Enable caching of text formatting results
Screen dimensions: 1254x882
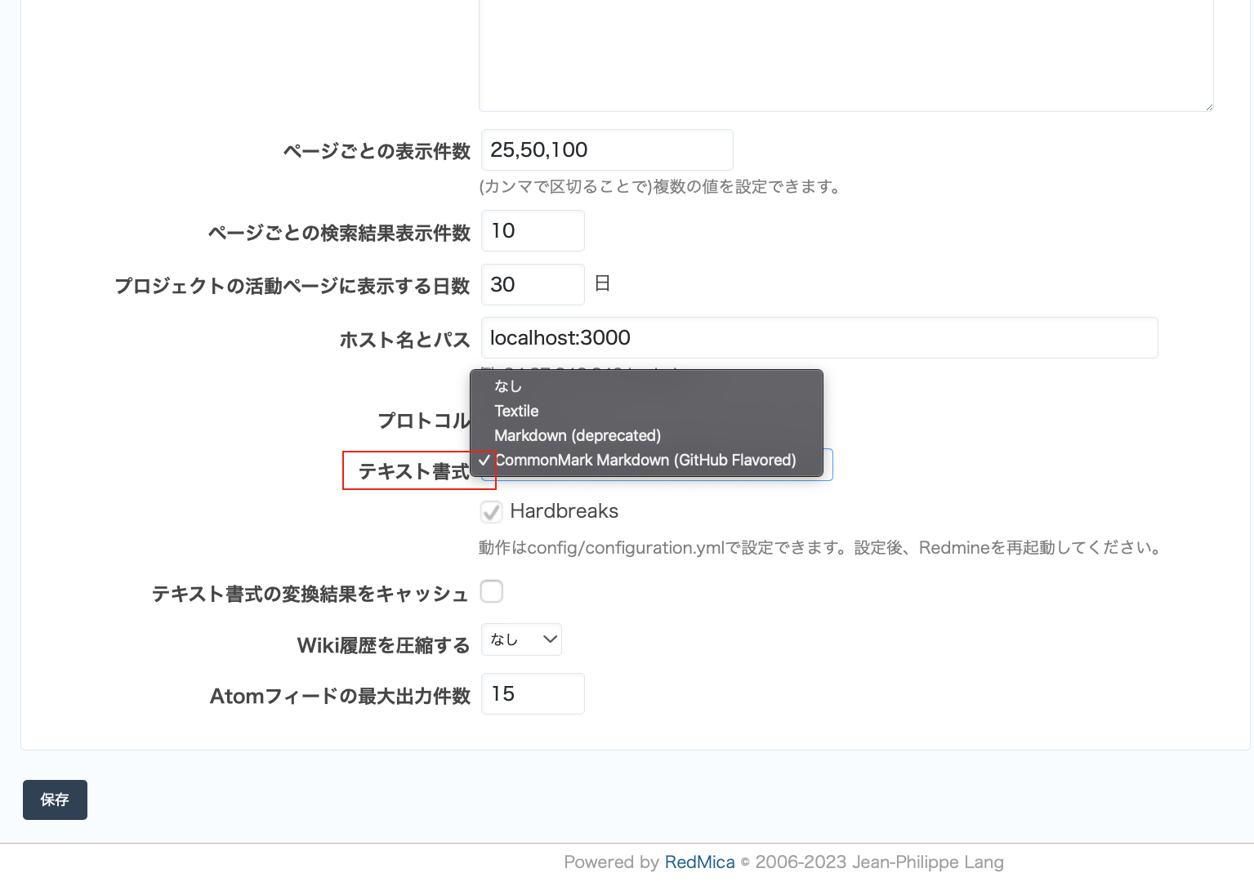[491, 590]
